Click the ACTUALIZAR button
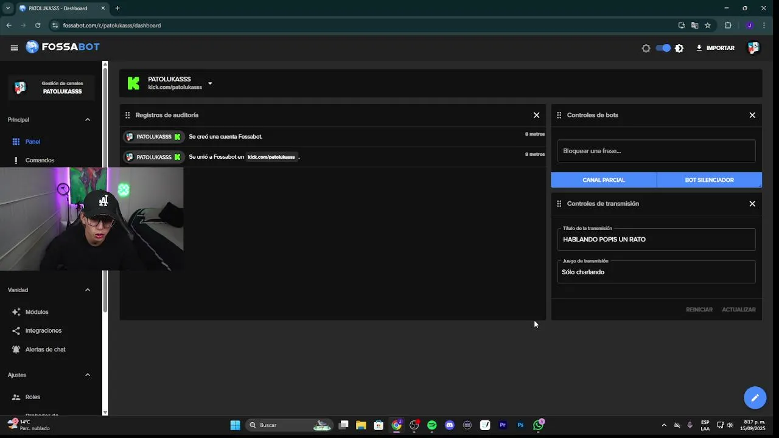Screen dimensions: 779x438 coord(739,310)
